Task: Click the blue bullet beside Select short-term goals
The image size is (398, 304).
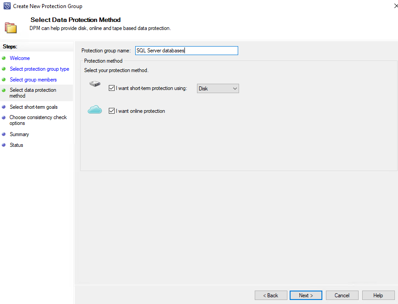Action: click(x=4, y=107)
